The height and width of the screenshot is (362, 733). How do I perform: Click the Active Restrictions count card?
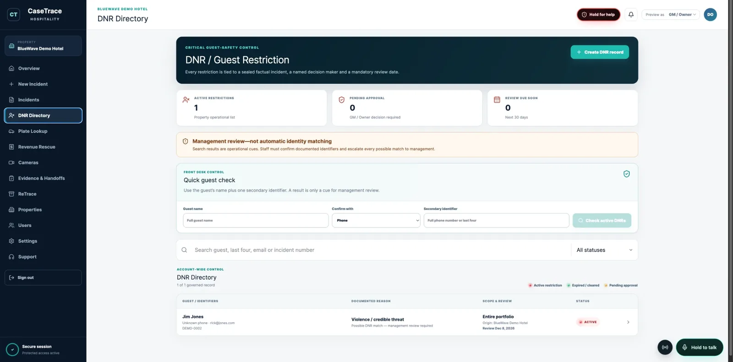(252, 108)
